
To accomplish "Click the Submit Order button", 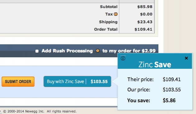I will coord(18,81).
